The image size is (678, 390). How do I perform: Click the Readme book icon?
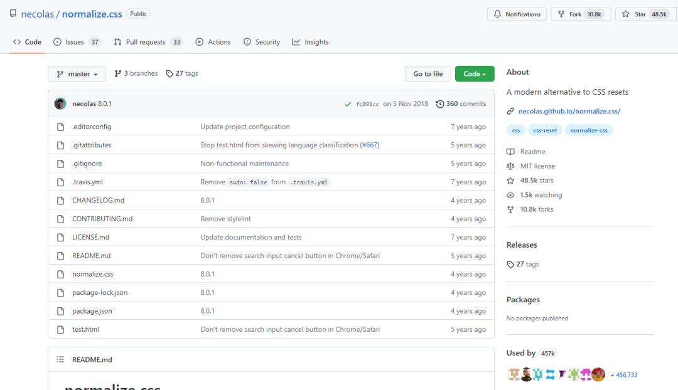click(510, 152)
